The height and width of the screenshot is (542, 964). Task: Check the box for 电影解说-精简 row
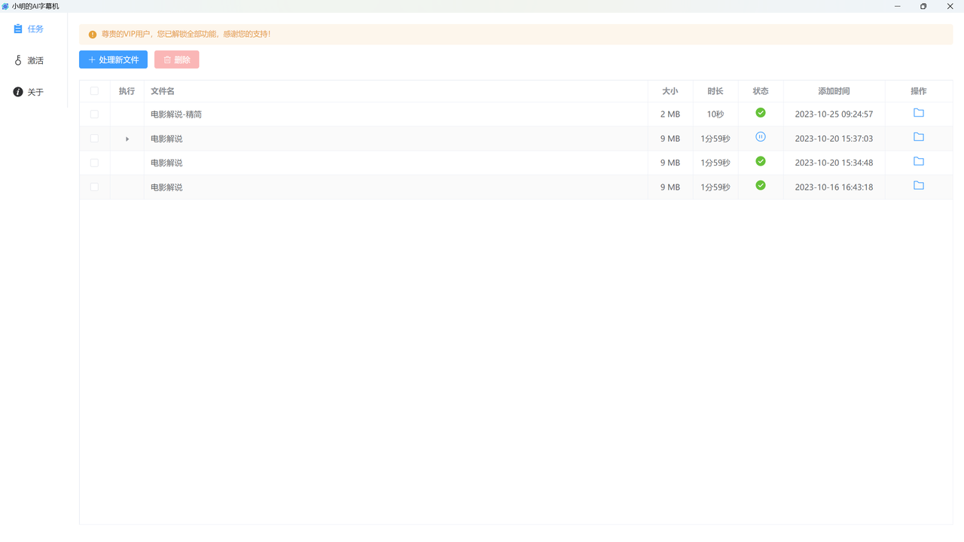pos(94,114)
